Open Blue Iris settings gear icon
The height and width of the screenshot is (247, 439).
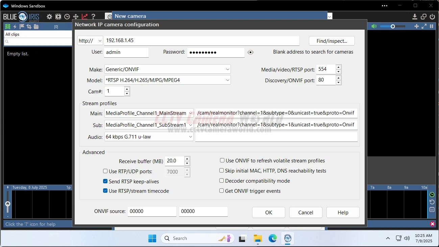[x=49, y=17]
